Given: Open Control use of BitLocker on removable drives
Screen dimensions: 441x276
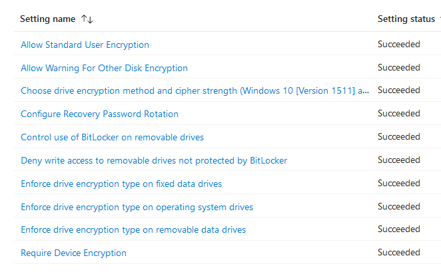Looking at the screenshot, I should pyautogui.click(x=112, y=137).
